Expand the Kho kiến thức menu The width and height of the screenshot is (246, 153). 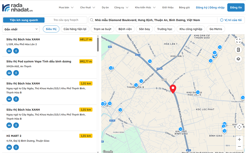pos(145,7)
